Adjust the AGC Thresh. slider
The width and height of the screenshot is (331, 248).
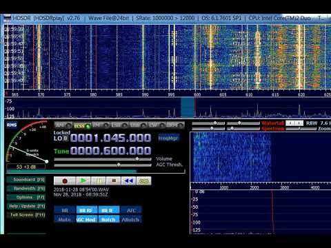pos(103,165)
